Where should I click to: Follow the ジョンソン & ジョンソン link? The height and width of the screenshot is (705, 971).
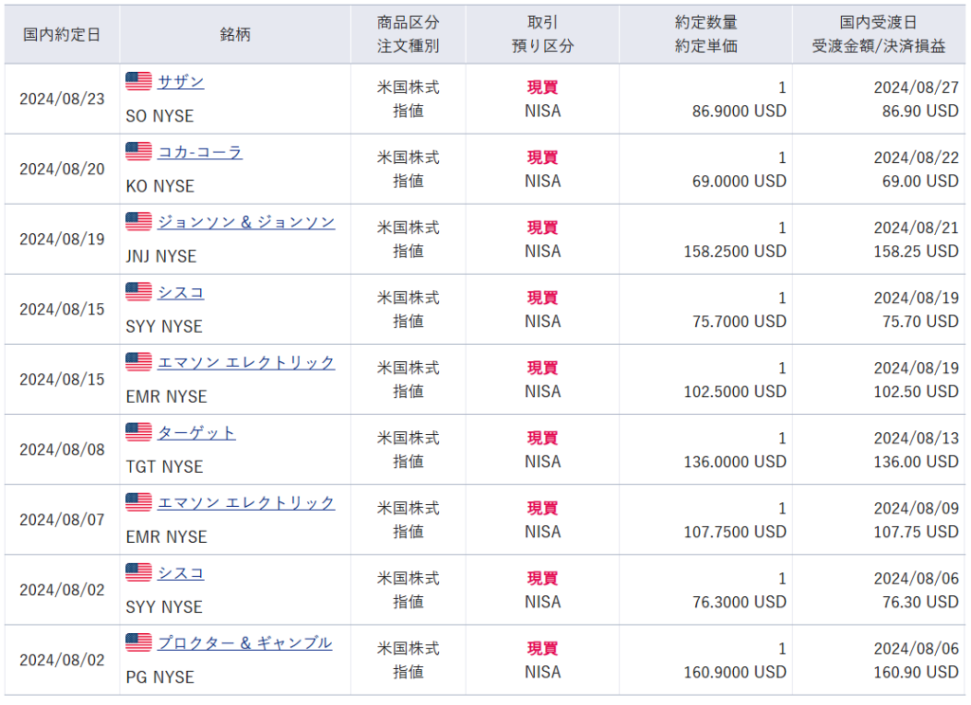coord(246,222)
